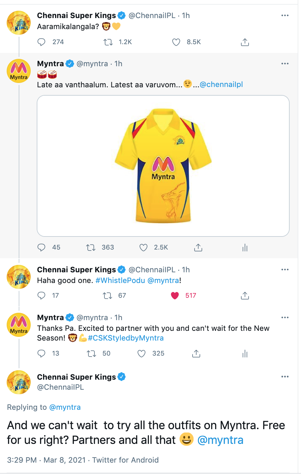The image size is (301, 475).
Task: Open the #CSKStyledbyMyntra hashtag
Action: coord(126,338)
